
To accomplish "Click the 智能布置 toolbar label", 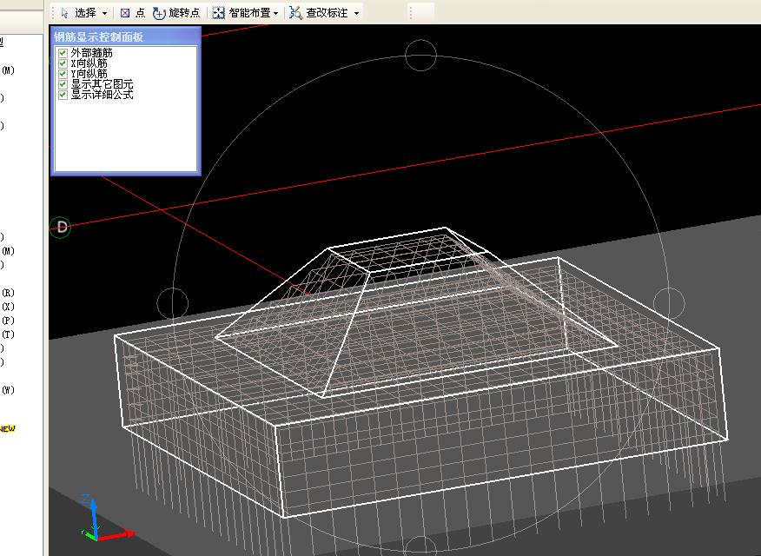I will (249, 13).
